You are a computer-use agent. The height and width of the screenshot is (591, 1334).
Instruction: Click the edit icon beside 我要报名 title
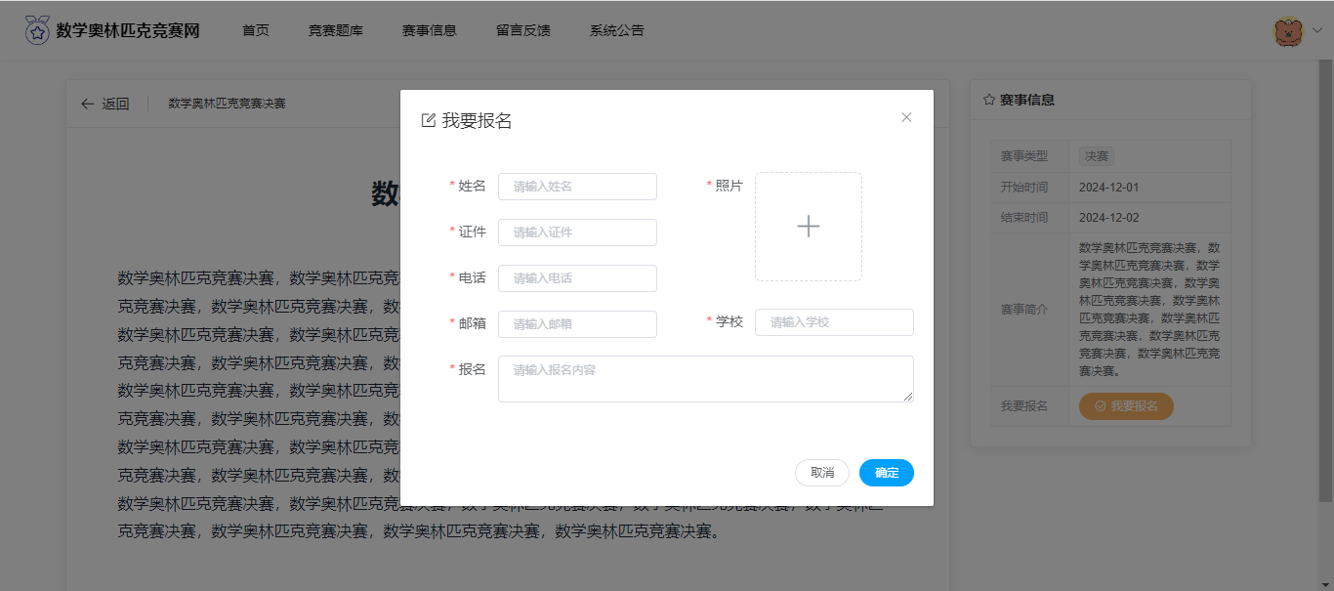(428, 120)
